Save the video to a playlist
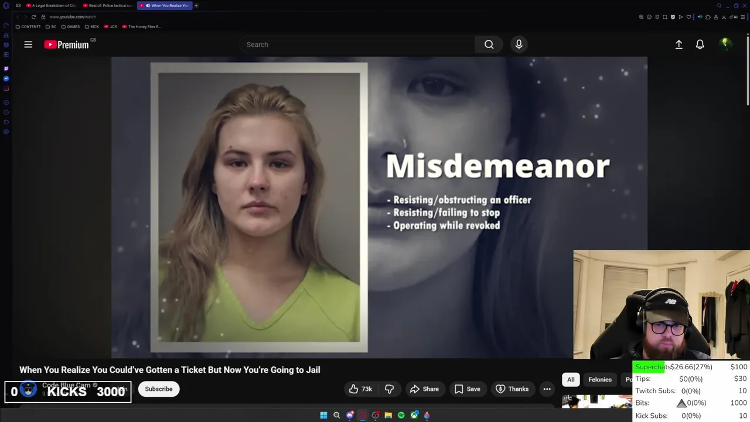This screenshot has height=422, width=750. tap(467, 389)
